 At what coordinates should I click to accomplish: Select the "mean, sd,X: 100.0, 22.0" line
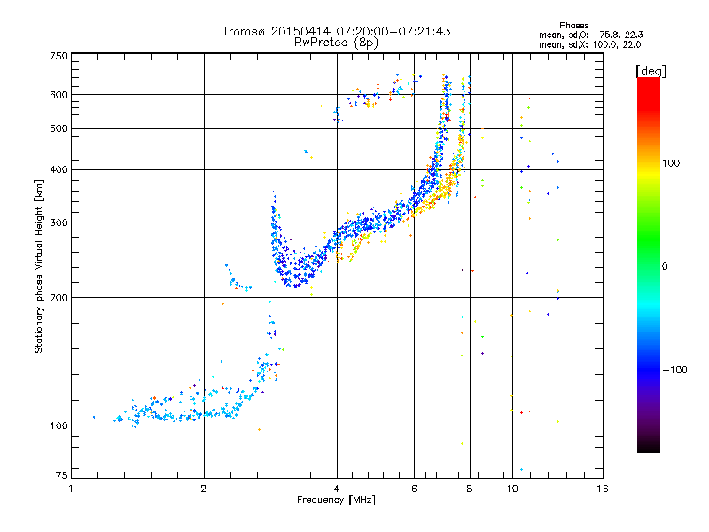589,44
